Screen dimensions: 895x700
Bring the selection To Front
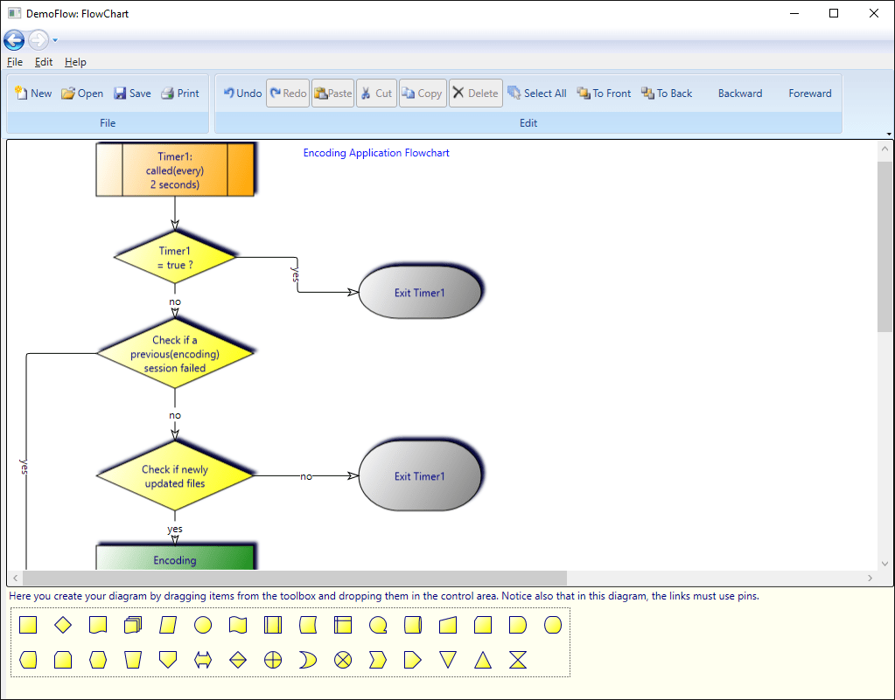point(603,93)
